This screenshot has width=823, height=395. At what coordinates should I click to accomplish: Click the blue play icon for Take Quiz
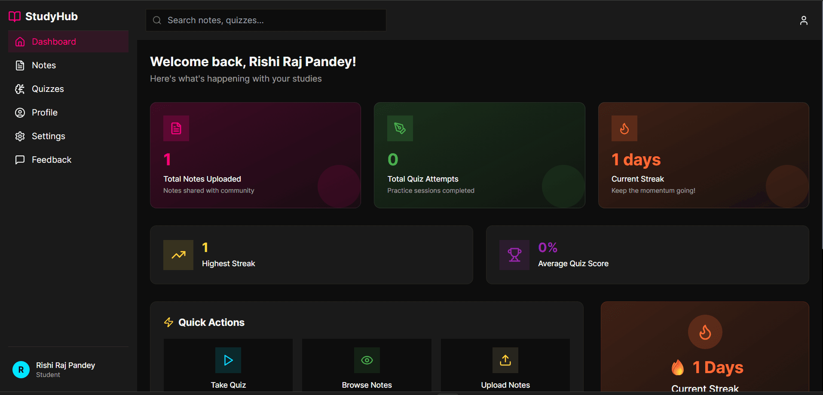(228, 360)
